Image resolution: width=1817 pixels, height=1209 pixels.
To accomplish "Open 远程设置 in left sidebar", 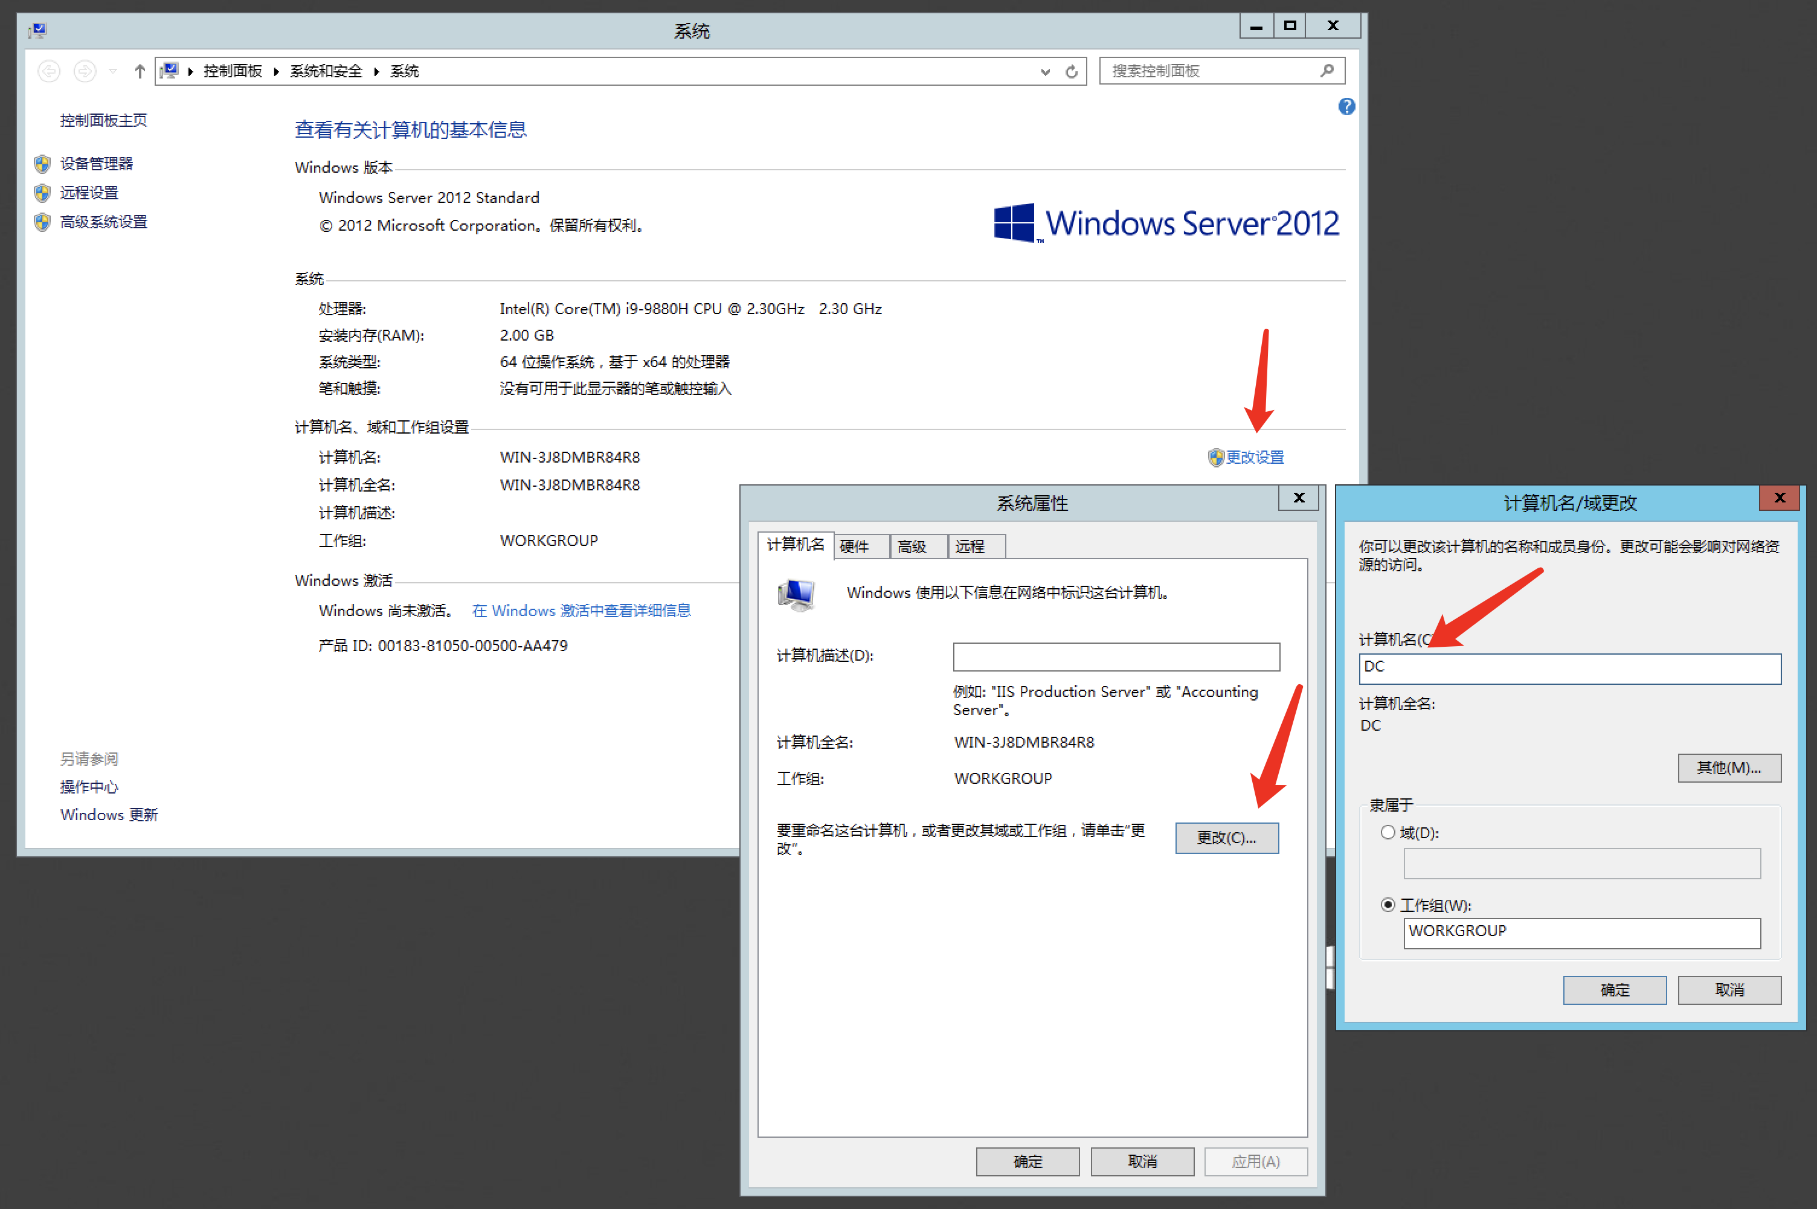I will pyautogui.click(x=89, y=193).
